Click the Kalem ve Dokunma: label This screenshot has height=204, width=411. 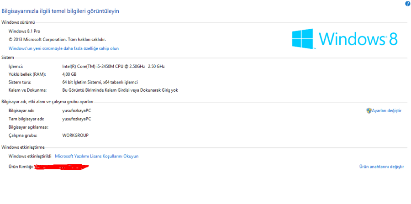pyautogui.click(x=27, y=90)
